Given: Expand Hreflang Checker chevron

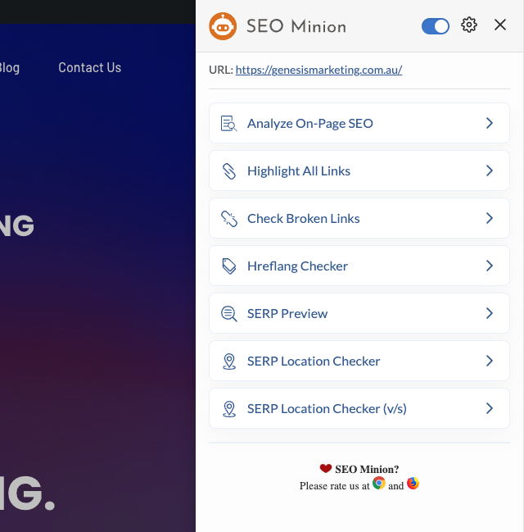Looking at the screenshot, I should click(x=489, y=266).
